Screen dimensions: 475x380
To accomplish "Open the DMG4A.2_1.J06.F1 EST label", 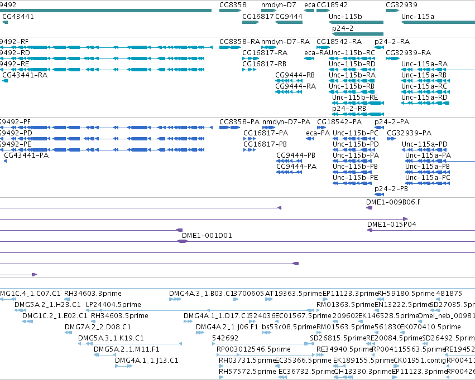I will pos(227,327).
